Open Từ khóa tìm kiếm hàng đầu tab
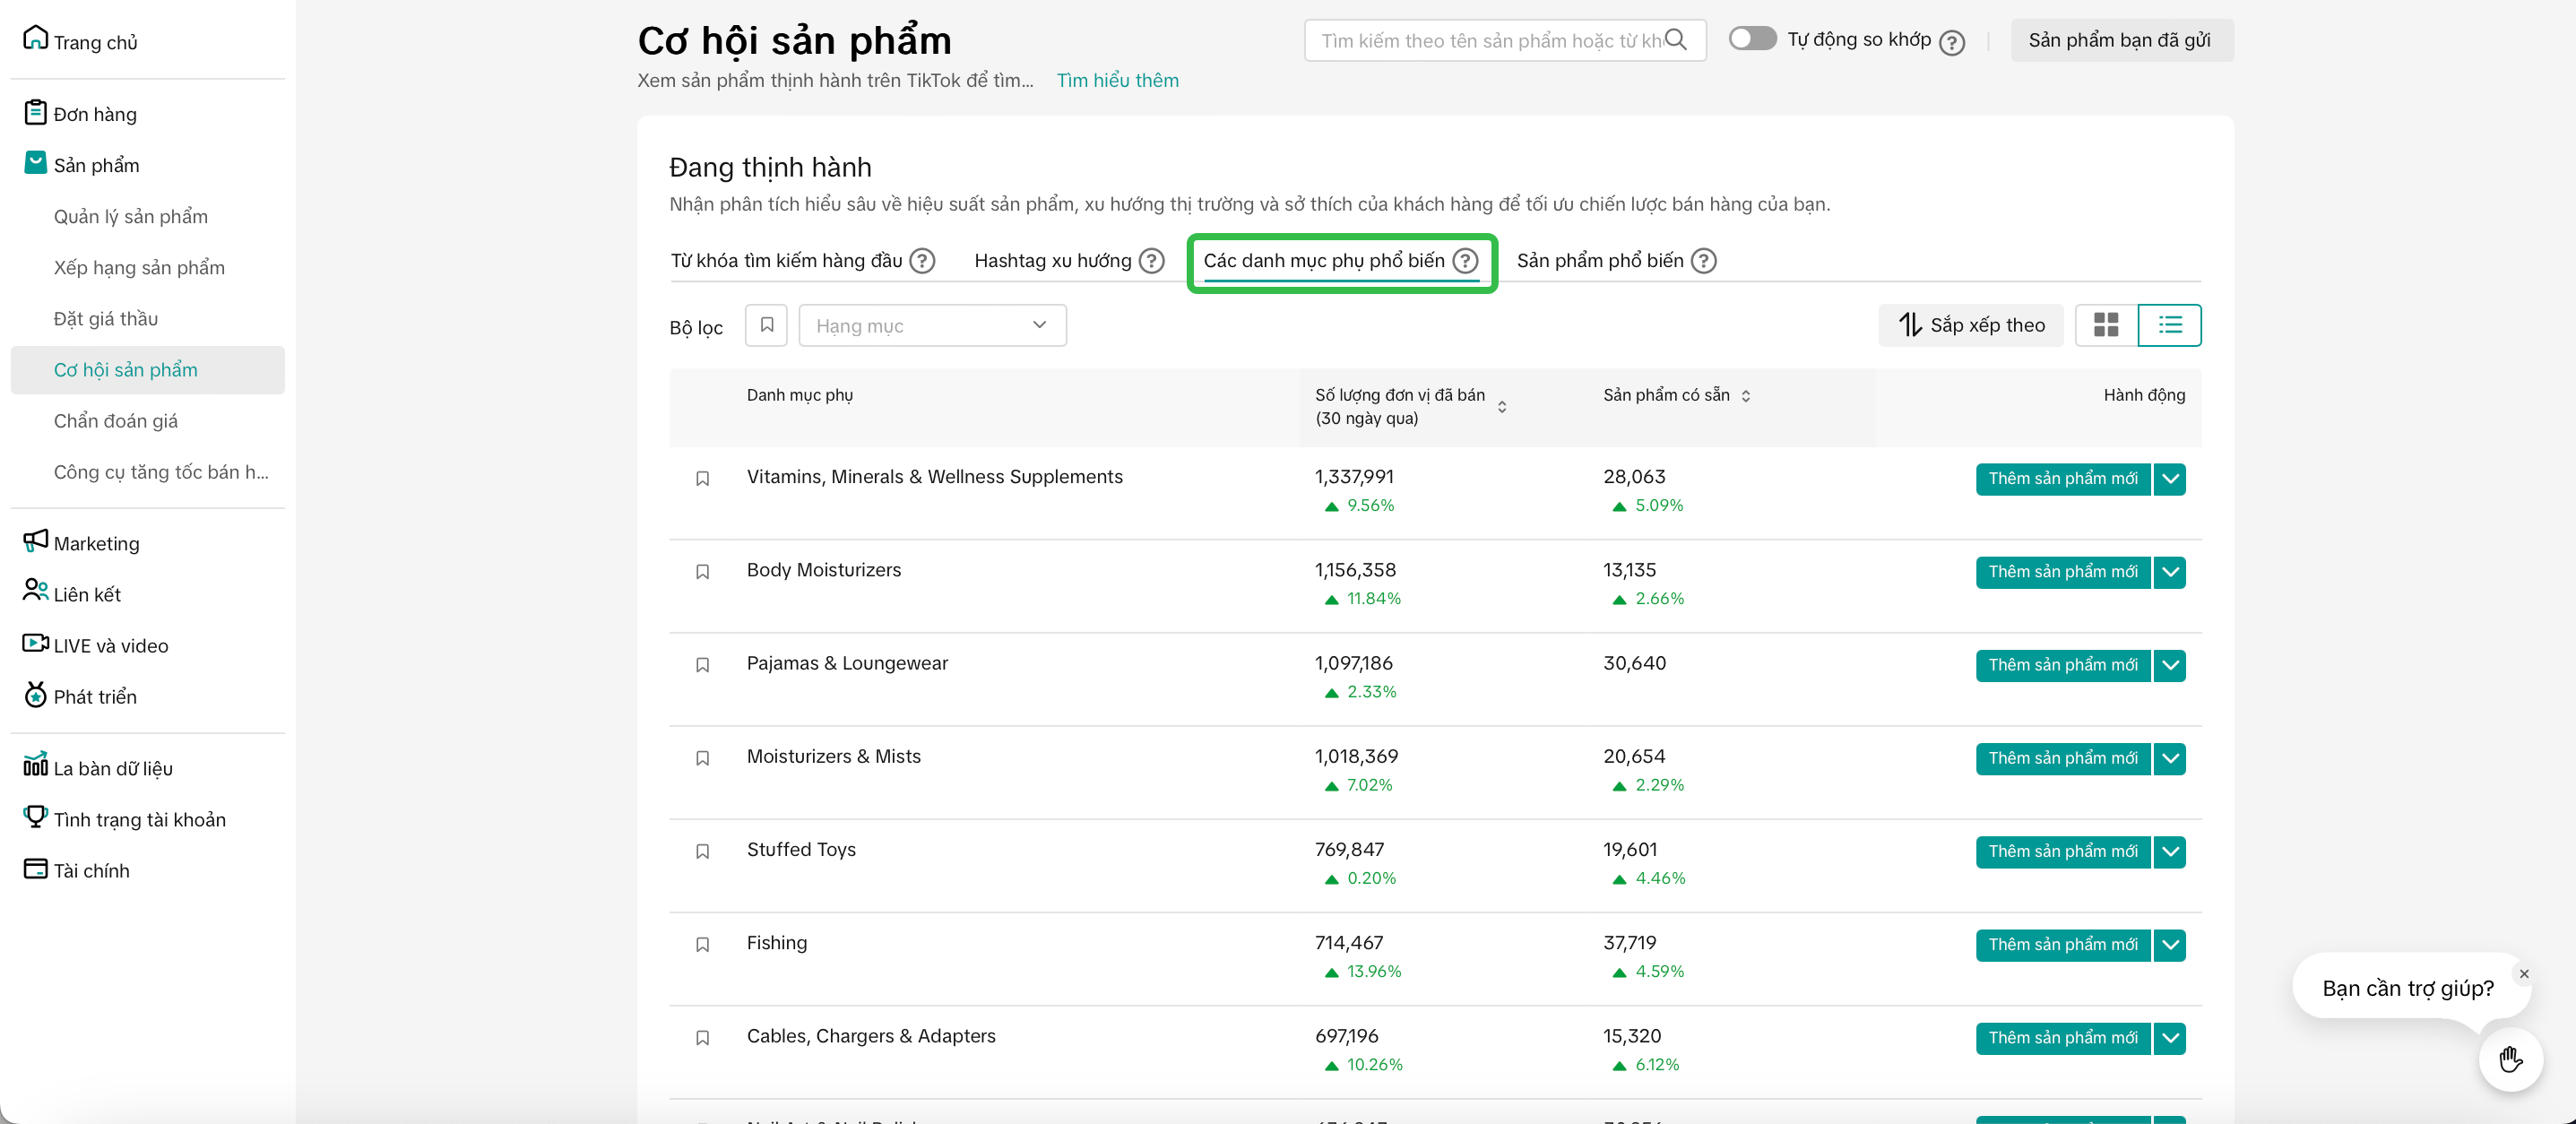The image size is (2576, 1124). coord(786,261)
